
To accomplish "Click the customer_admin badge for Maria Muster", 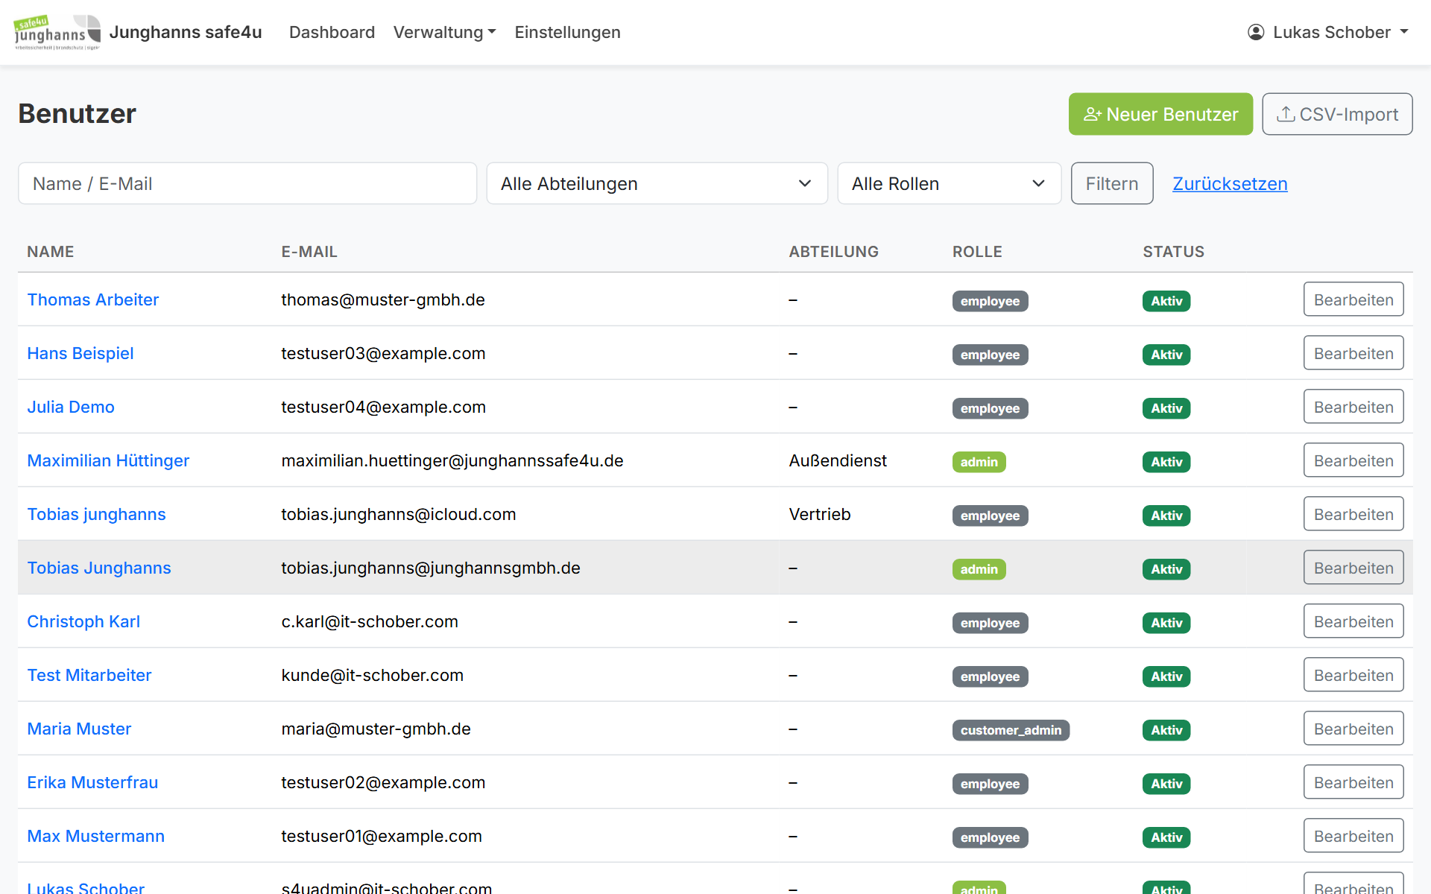I will (x=1011, y=730).
